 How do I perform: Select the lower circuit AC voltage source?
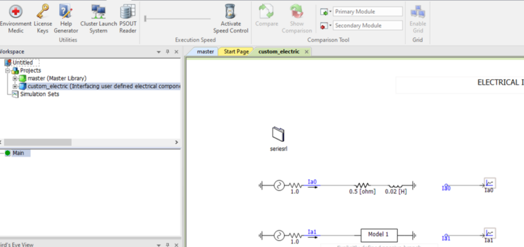[279, 235]
